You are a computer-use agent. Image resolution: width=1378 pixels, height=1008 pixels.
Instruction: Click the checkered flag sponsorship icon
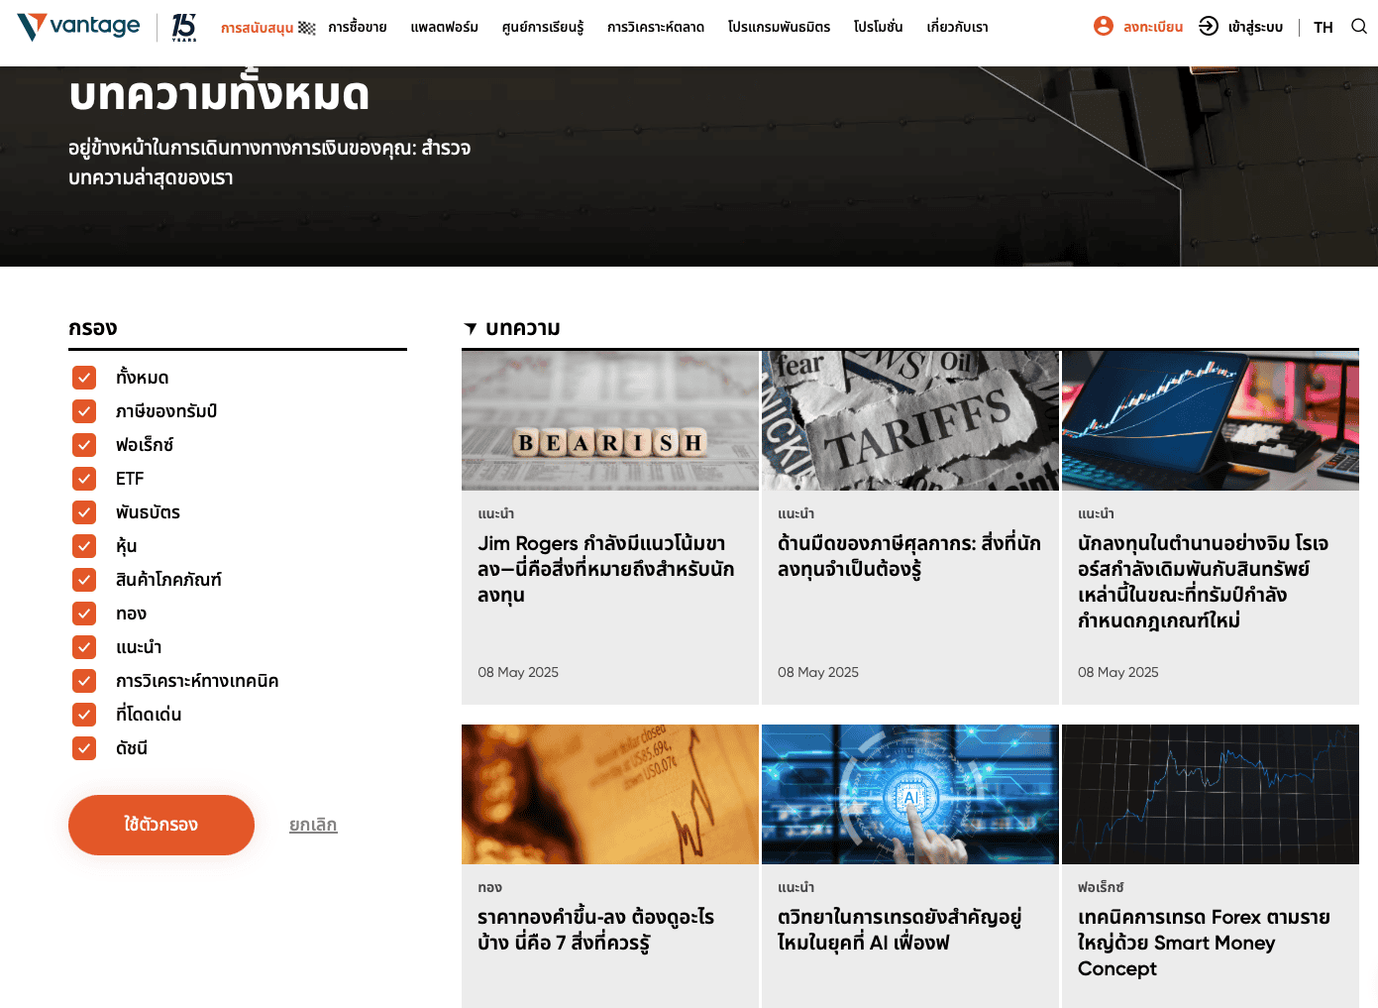pyautogui.click(x=307, y=28)
